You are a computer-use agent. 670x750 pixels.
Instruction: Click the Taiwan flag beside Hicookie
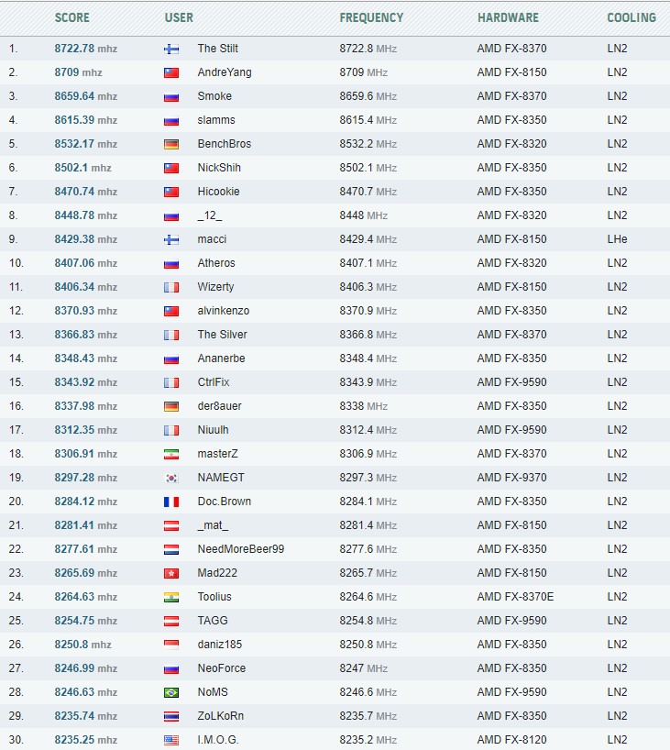coord(171,192)
